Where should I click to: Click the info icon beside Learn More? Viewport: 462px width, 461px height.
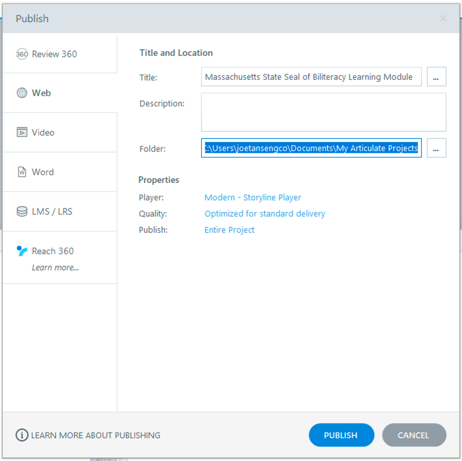[21, 435]
